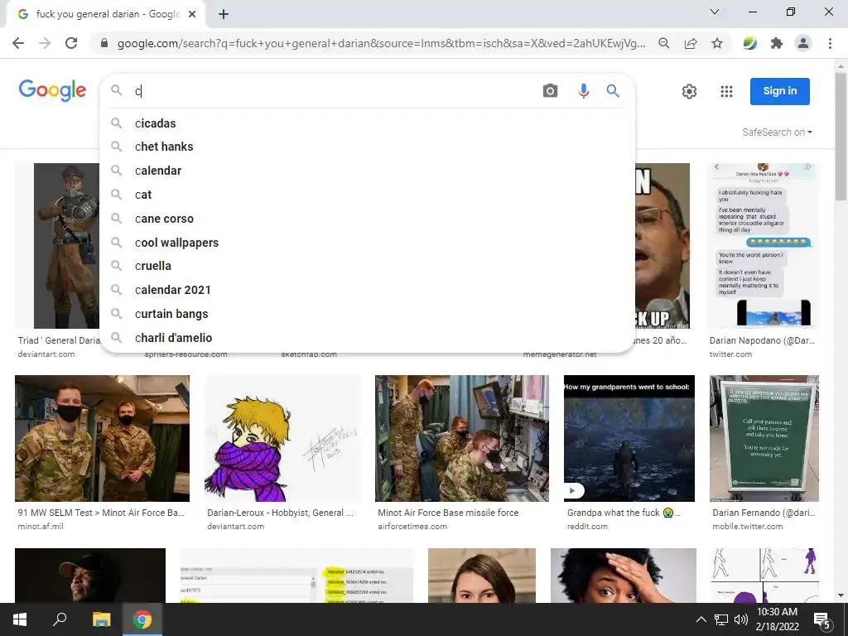Open Darian Napodano chat screenshot image
The image size is (848, 636).
click(x=763, y=246)
